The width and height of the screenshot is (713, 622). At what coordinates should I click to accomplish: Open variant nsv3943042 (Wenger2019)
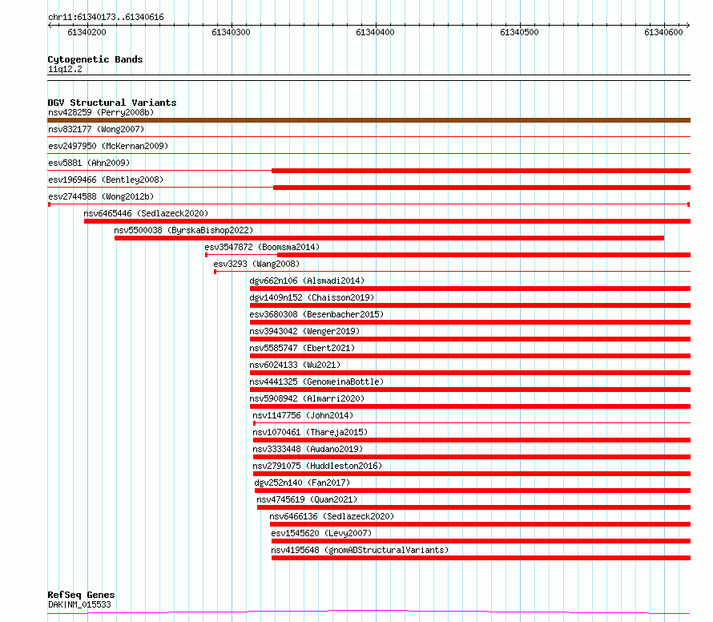304,331
